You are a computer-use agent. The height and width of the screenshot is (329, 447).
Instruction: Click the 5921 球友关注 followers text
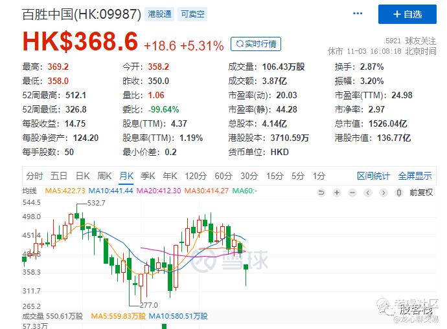pyautogui.click(x=411, y=41)
